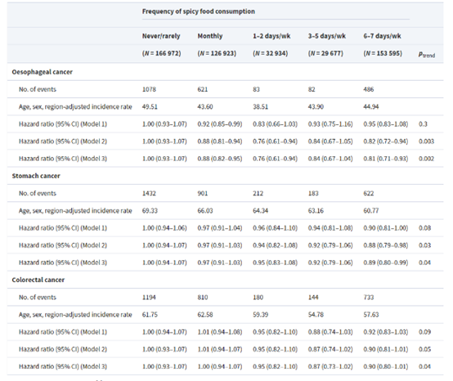Click stomach hazard ratio 0.89 (0.80–0.99)
The image size is (453, 381).
click(x=386, y=262)
